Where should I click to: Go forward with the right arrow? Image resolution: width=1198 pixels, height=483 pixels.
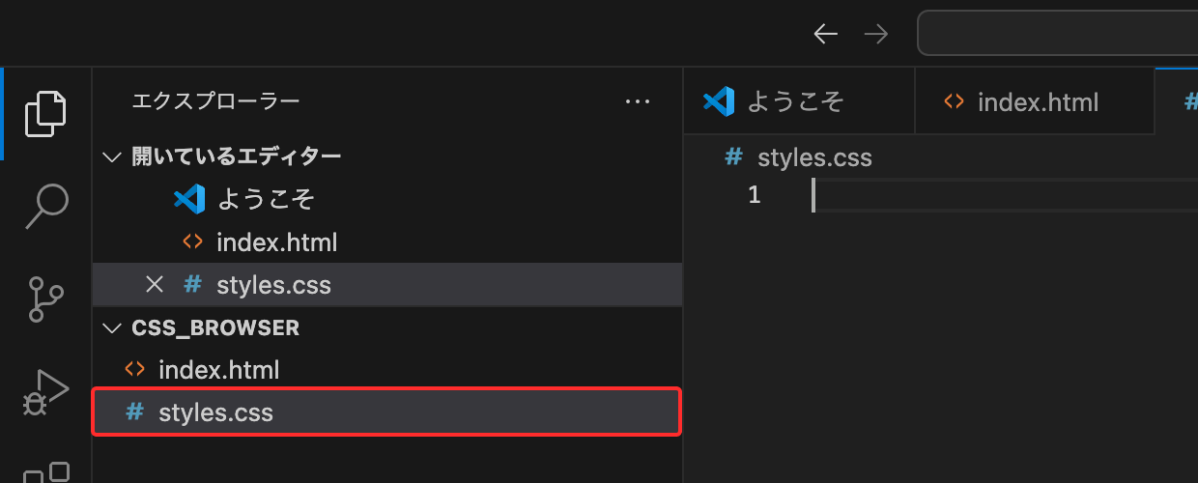click(x=876, y=35)
